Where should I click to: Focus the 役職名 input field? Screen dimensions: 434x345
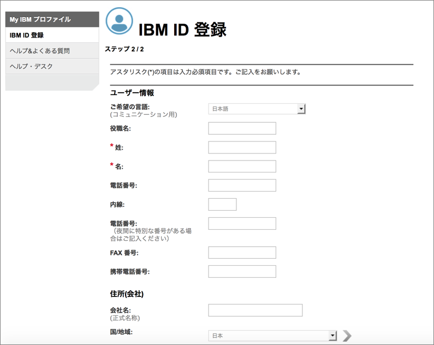(x=242, y=128)
